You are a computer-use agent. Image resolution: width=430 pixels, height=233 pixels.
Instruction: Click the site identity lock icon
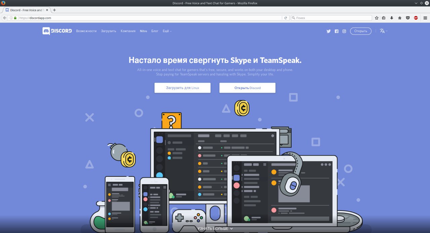click(x=15, y=18)
